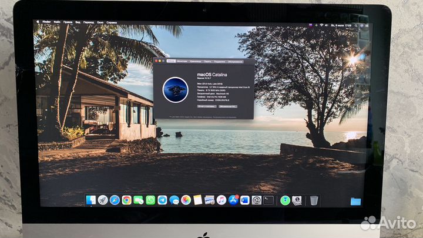
Task: Open FaceTime green icon in Dock
Action: [x=139, y=200]
